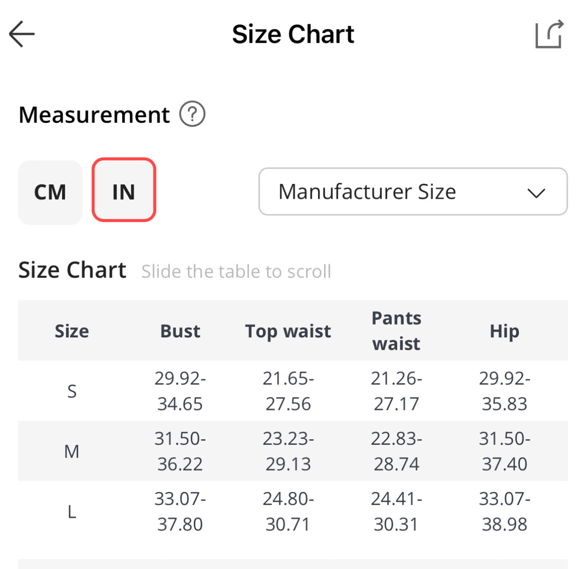Click the small size bust value 29.92-34.65

click(x=180, y=391)
